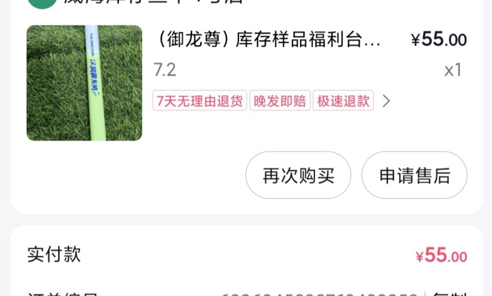Tap the 订单编号 label
The width and height of the screenshot is (492, 296).
click(63, 294)
